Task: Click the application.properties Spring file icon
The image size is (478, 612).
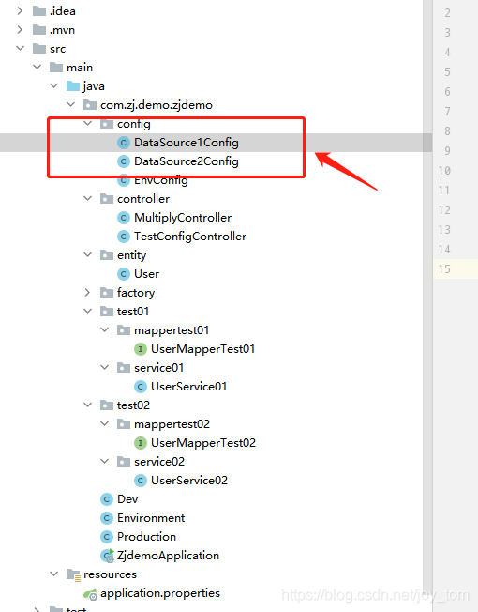Action: [90, 593]
